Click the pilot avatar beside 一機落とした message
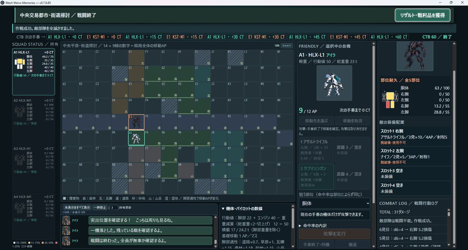The image size is (468, 250). pos(67,231)
